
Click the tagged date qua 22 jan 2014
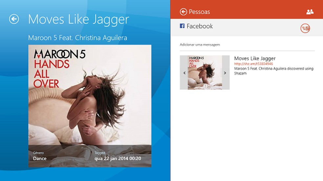118,159
